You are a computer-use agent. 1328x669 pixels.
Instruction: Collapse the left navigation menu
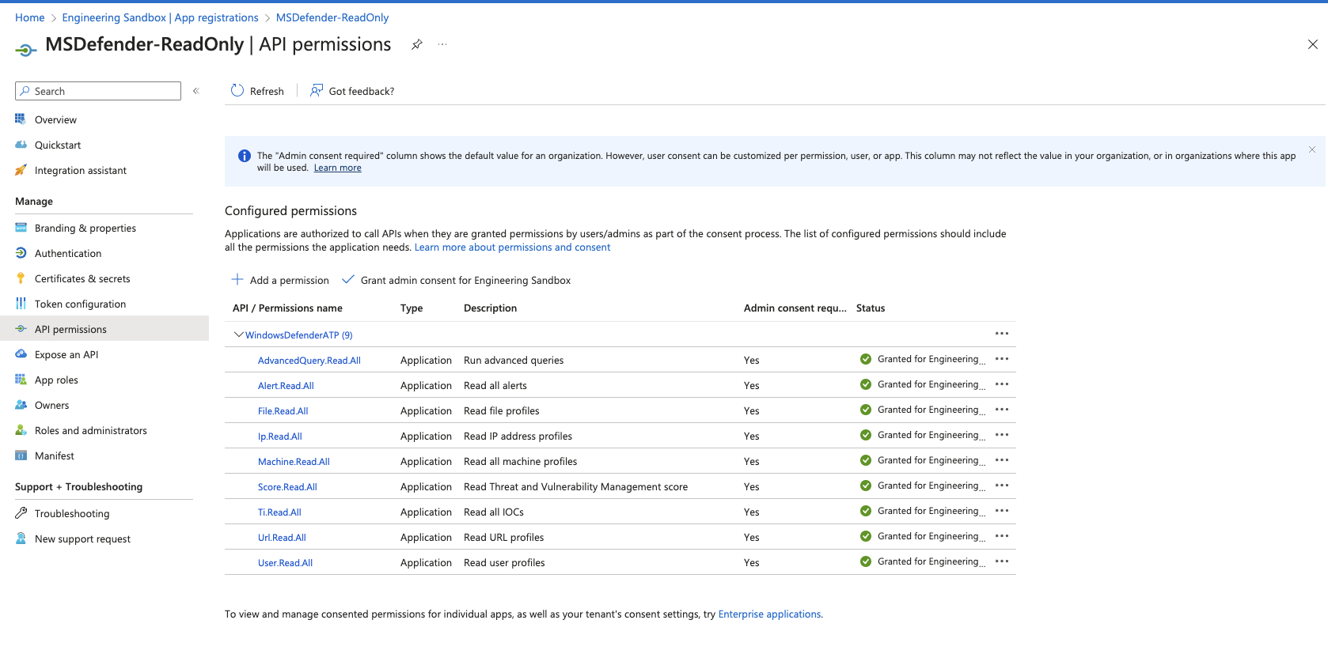tap(196, 91)
